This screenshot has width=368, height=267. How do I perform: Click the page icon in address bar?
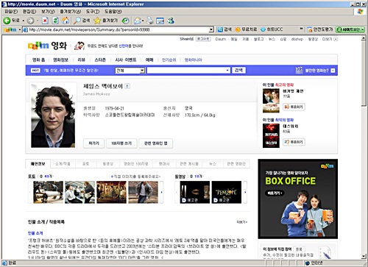pyautogui.click(x=25, y=29)
